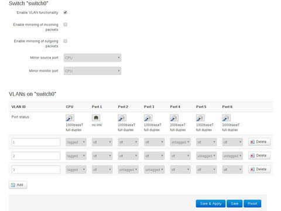Click the 'Port status:' row label
Screen dimensions: 281x211
pos(20,117)
